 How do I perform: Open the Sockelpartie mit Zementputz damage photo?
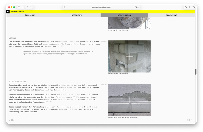pyautogui.click(x=129, y=100)
